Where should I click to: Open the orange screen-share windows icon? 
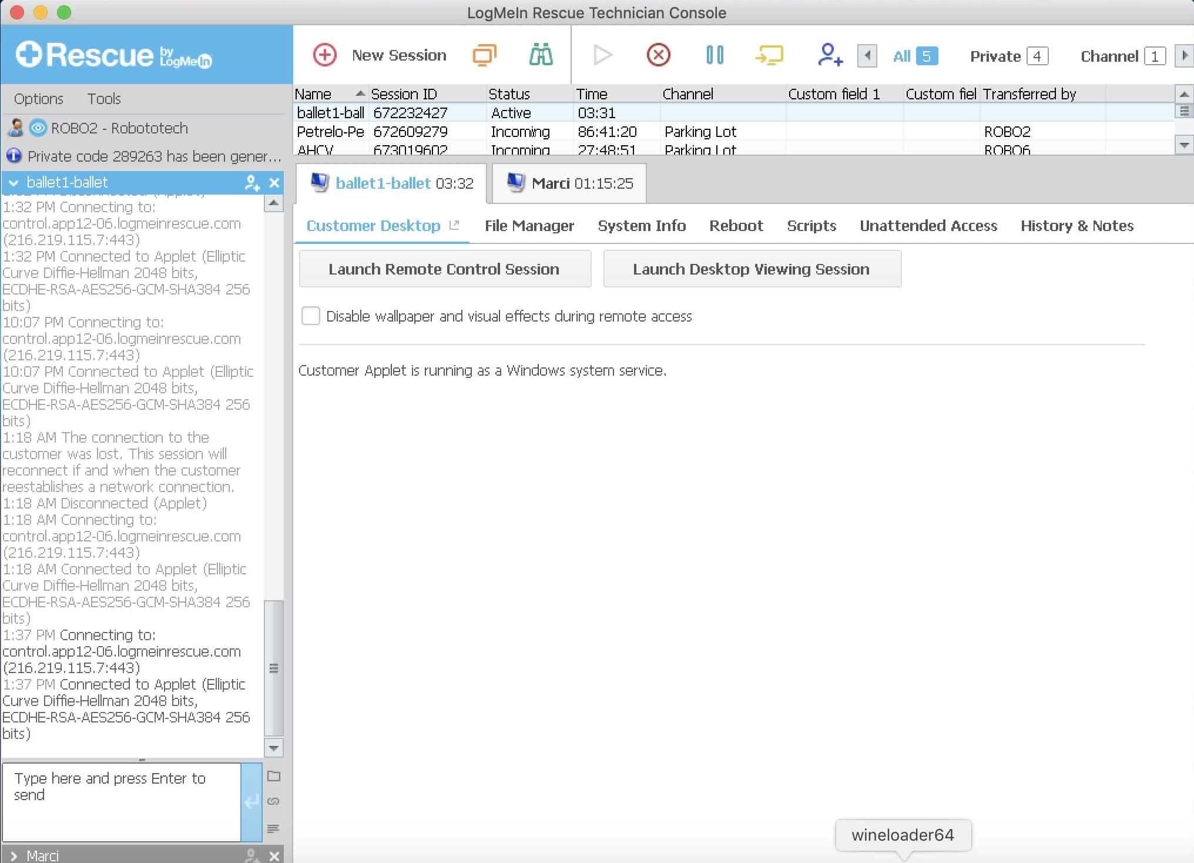click(x=484, y=55)
